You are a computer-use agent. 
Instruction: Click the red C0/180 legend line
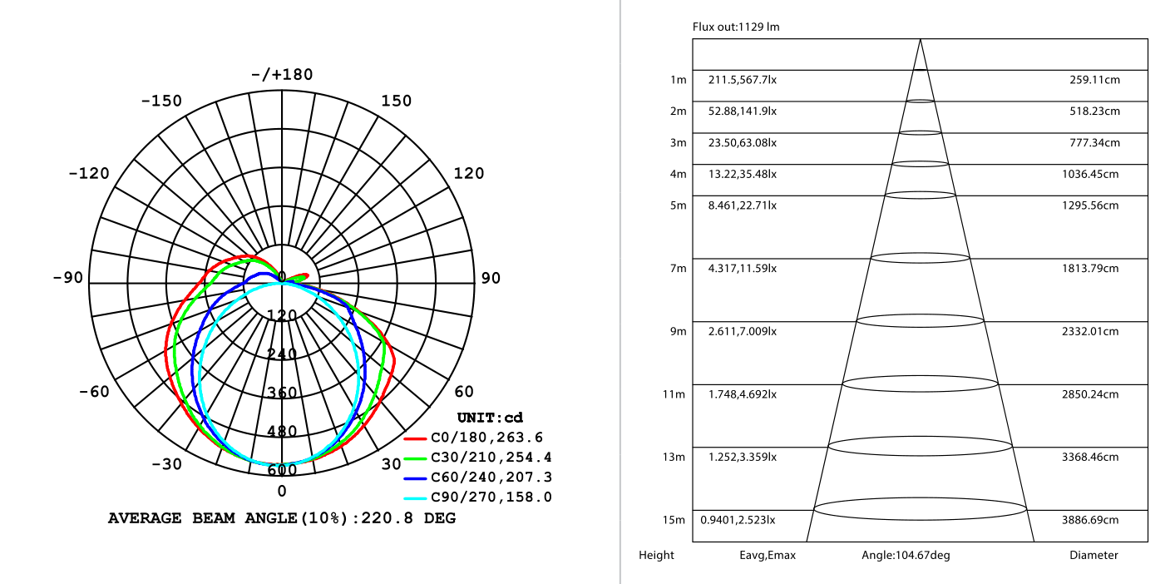coord(416,438)
